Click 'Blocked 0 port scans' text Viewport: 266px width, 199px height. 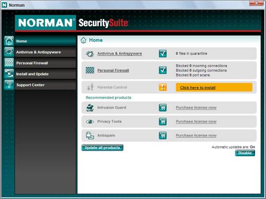(x=193, y=75)
